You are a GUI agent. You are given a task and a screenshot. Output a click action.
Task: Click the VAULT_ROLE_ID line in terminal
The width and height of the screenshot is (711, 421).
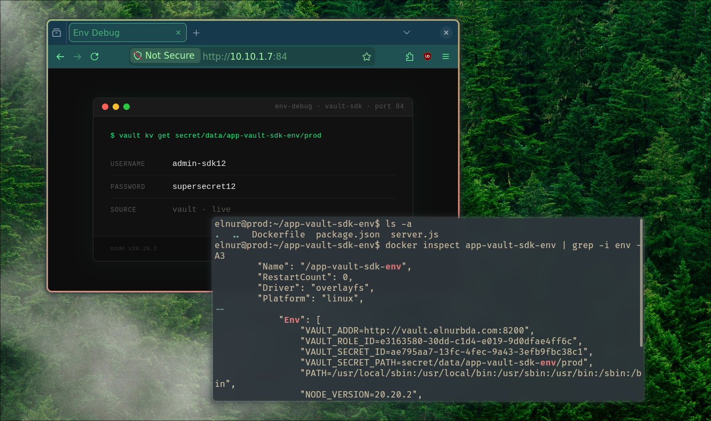coord(441,341)
